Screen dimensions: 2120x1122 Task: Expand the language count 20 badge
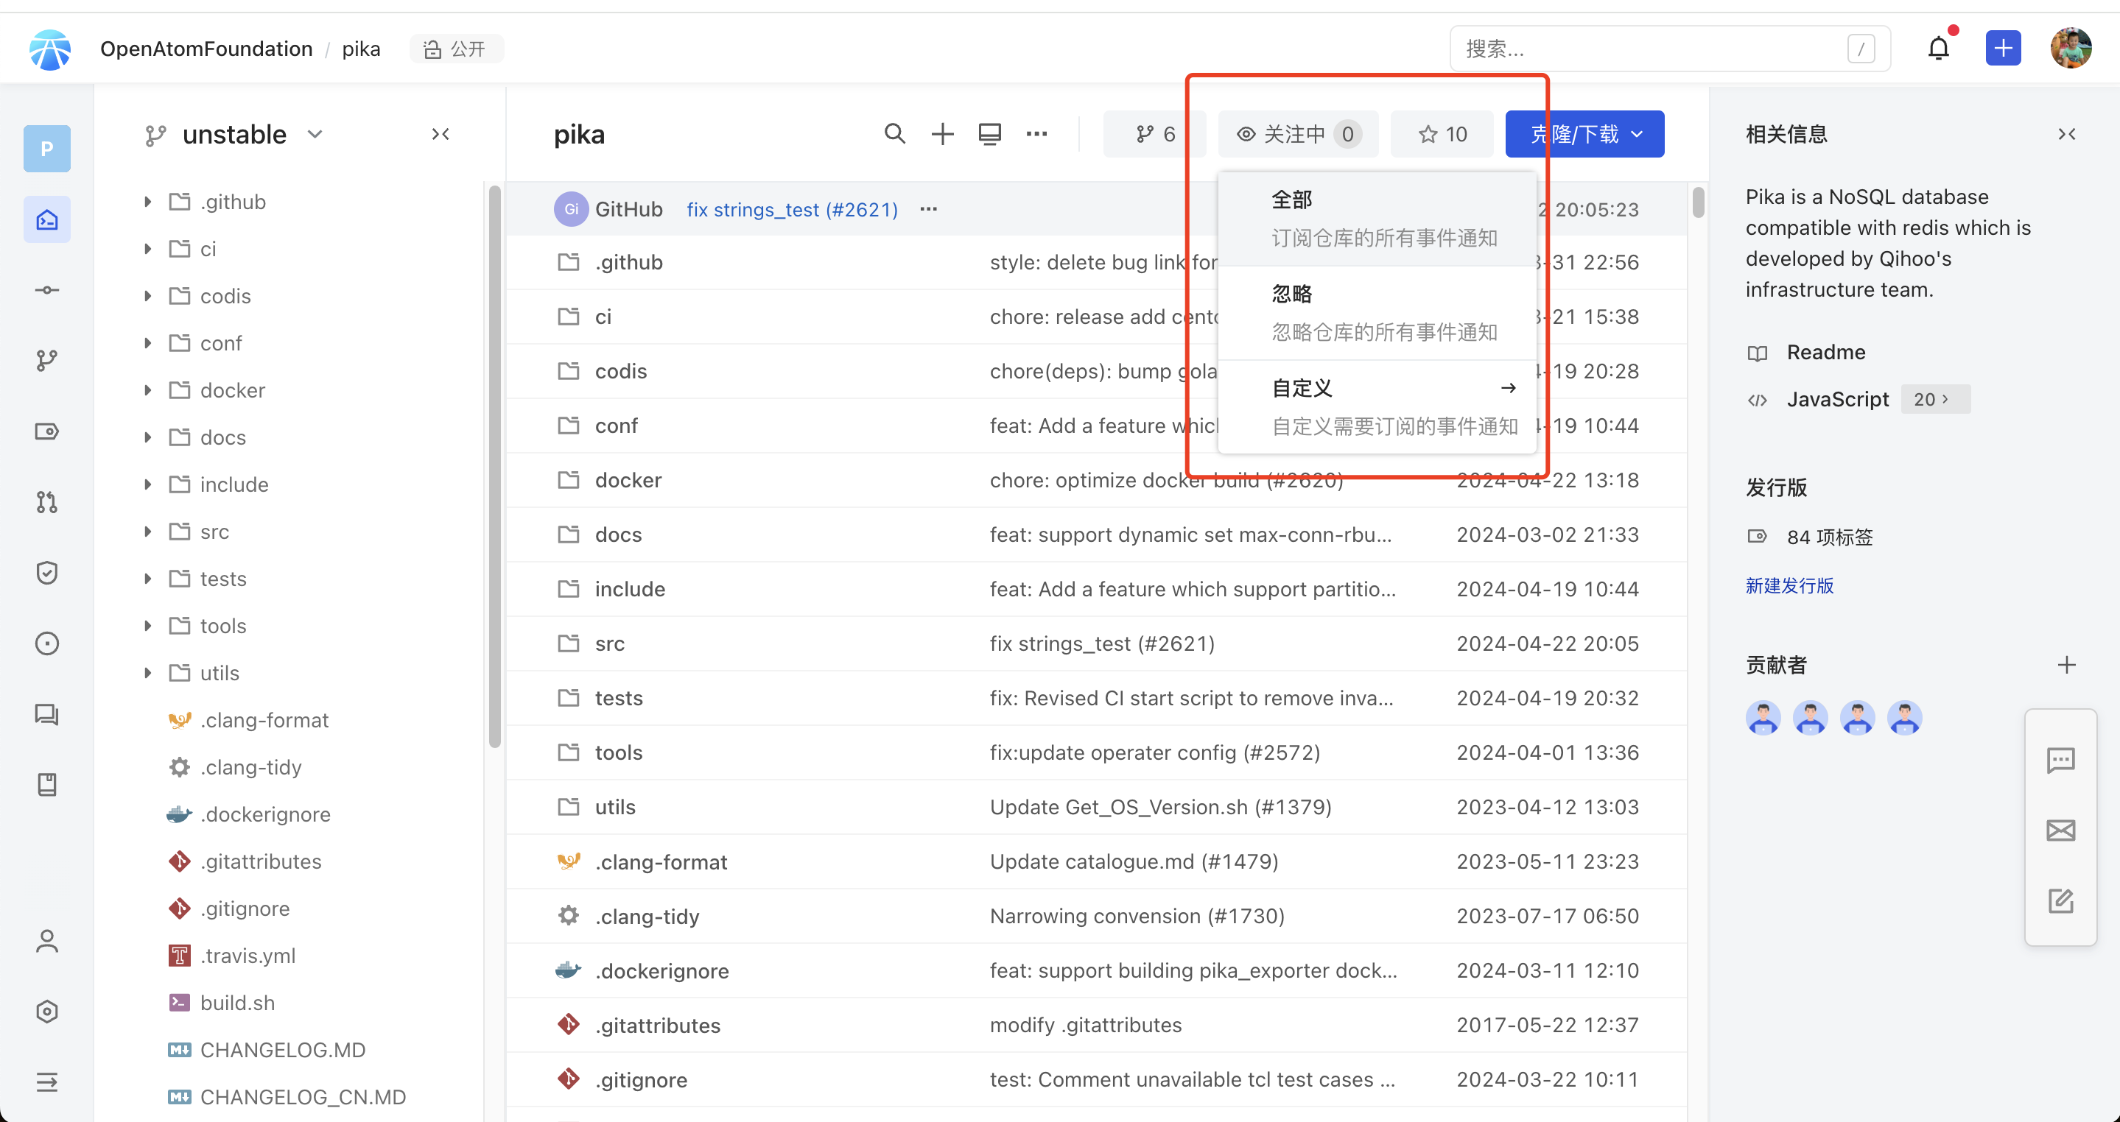tap(1934, 399)
